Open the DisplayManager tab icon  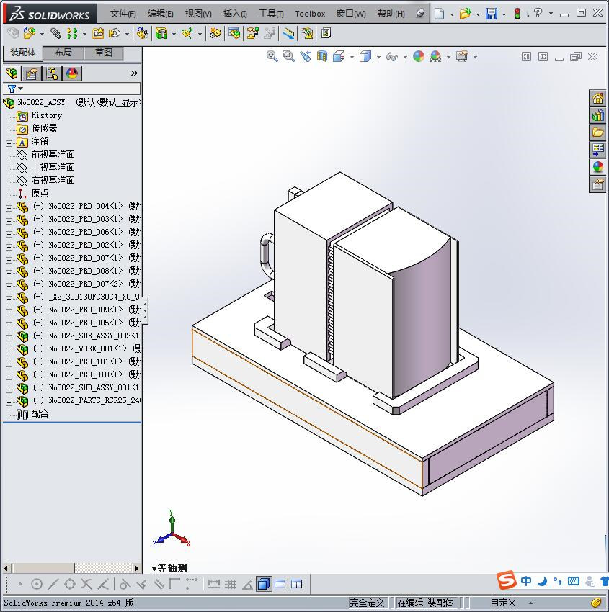pyautogui.click(x=72, y=73)
